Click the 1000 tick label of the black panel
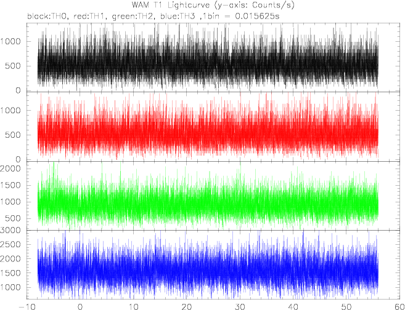This screenshot has height=310, width=405. 10,41
